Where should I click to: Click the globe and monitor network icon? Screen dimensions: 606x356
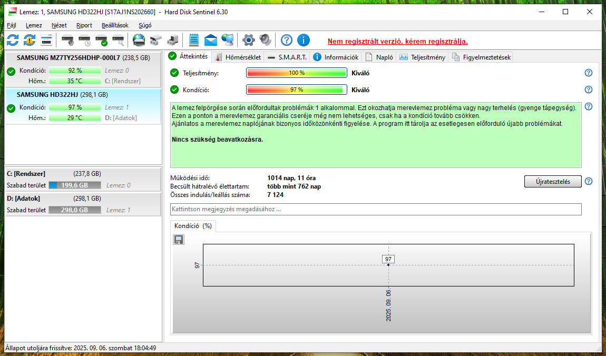[228, 40]
